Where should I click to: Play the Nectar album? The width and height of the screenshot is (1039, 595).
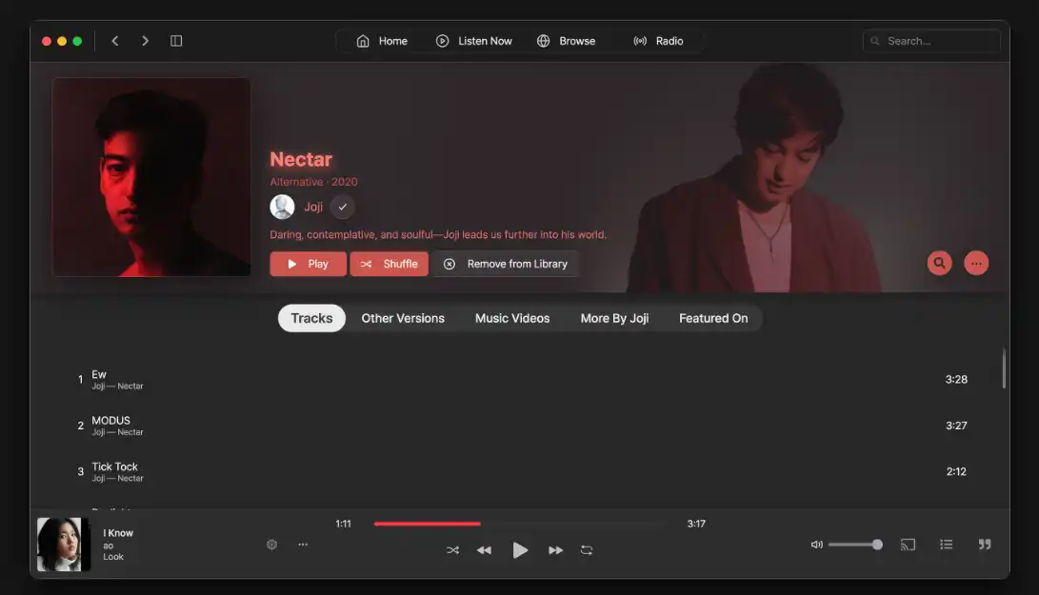tap(309, 264)
